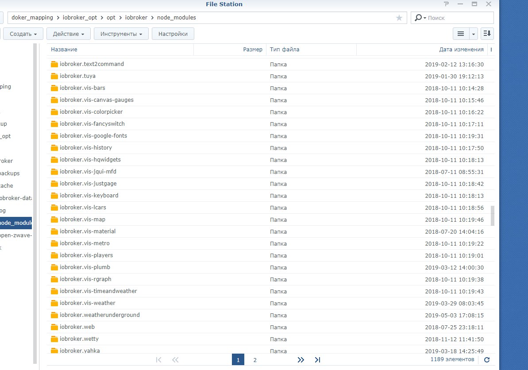
Task: Go to the previous page double arrow
Action: pyautogui.click(x=175, y=360)
